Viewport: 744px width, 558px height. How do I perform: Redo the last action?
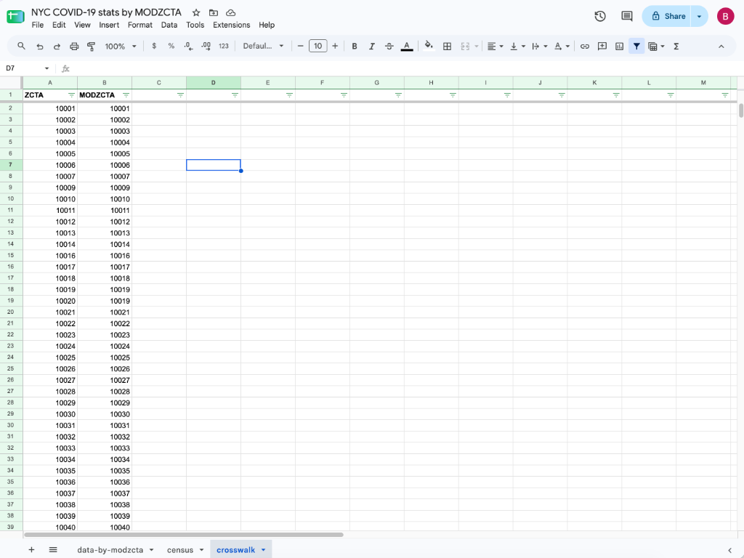57,46
